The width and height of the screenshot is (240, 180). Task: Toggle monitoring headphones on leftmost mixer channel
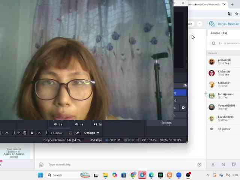[x=61, y=124]
